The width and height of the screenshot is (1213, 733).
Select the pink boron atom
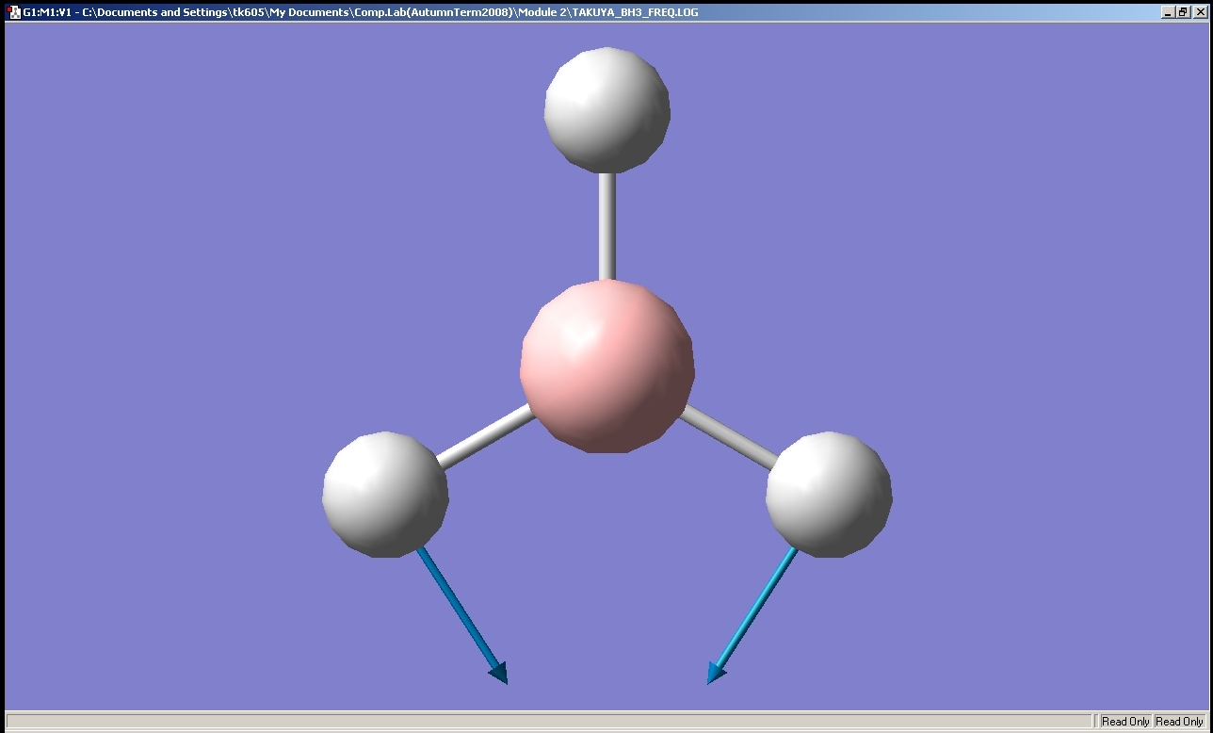click(607, 366)
